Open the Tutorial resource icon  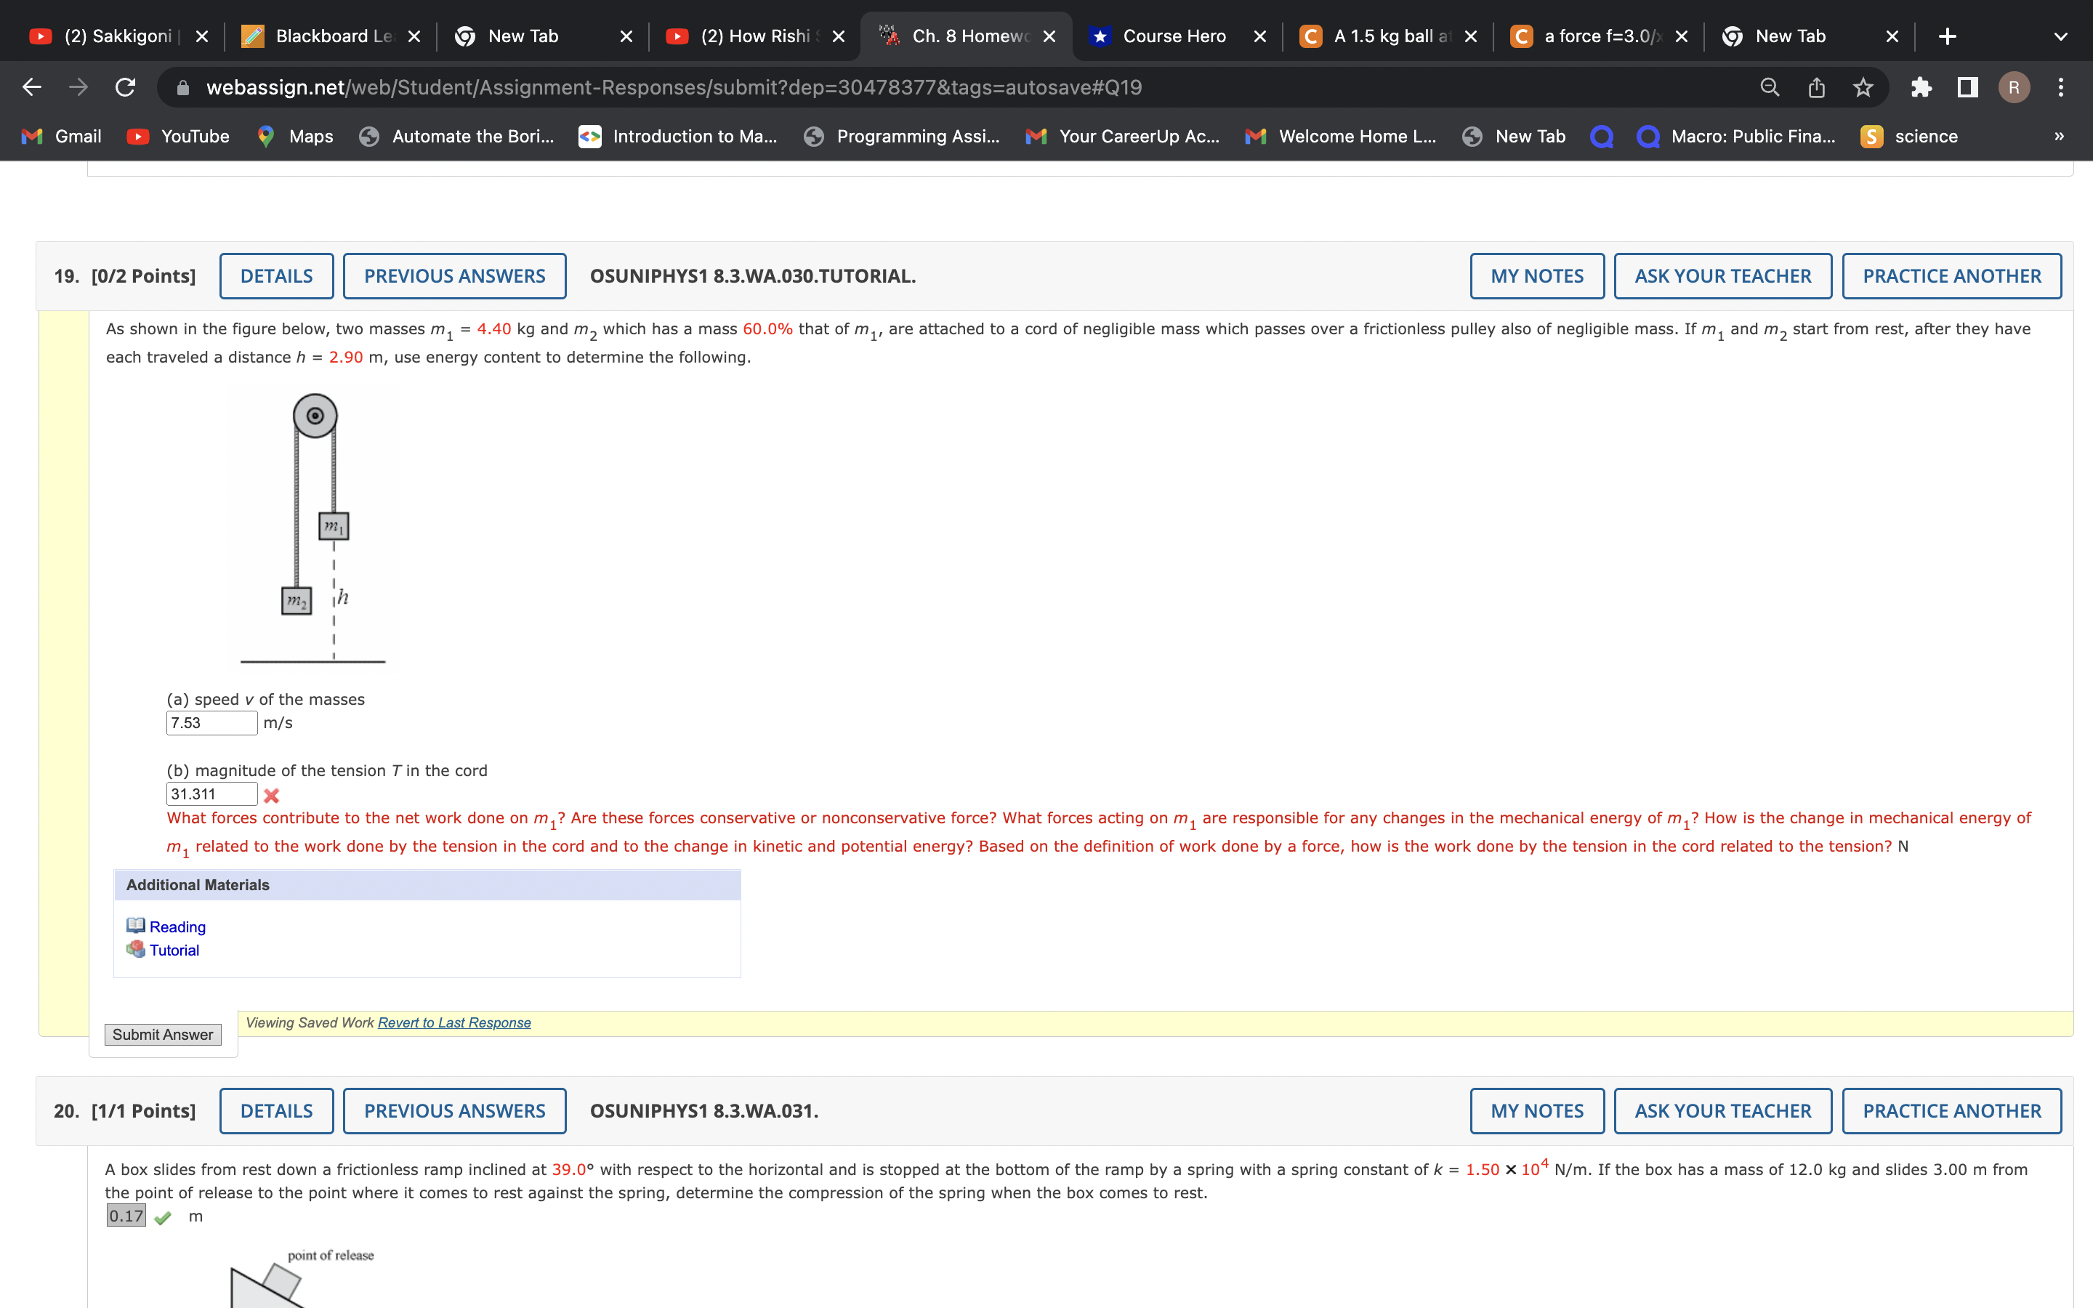[x=136, y=949]
